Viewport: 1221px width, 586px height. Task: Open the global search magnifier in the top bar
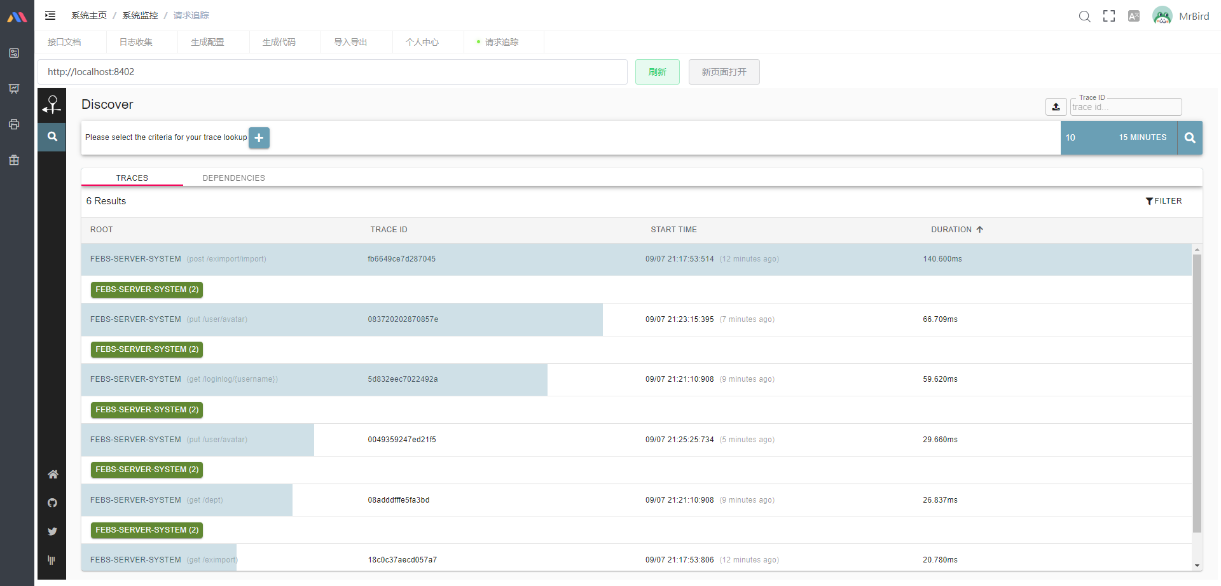1085,16
